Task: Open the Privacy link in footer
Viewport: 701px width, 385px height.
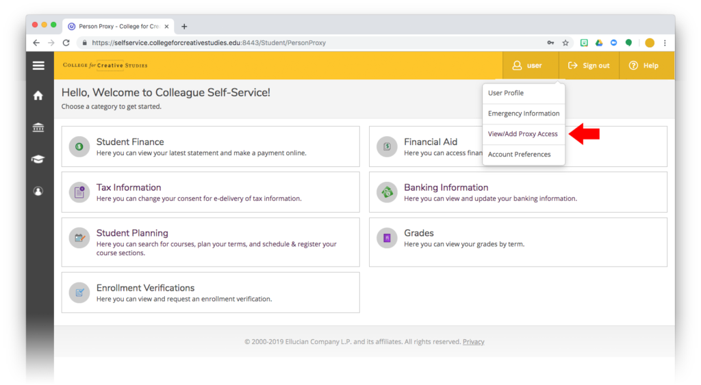Action: click(x=473, y=342)
